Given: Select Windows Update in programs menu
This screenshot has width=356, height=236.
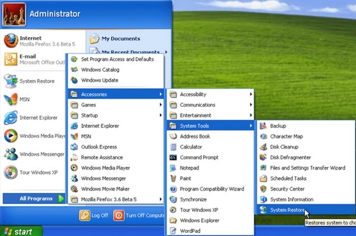Looking at the screenshot, I should pyautogui.click(x=116, y=80).
